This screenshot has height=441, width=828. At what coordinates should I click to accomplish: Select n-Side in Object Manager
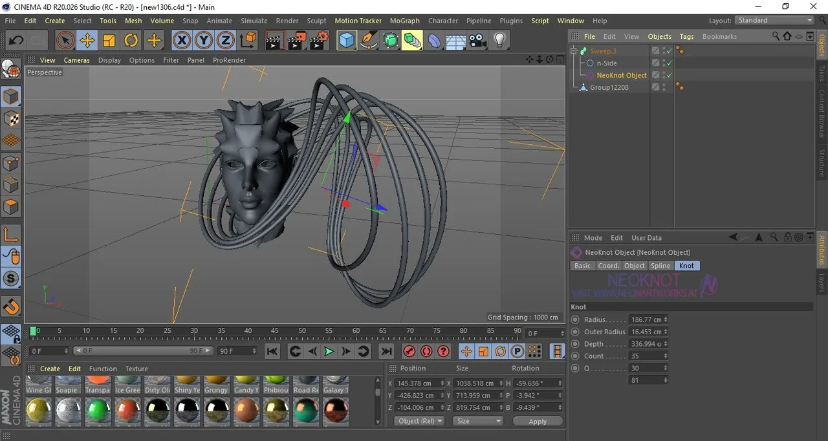pos(607,63)
